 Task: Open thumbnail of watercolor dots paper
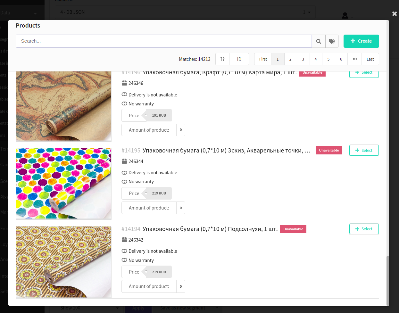pyautogui.click(x=63, y=184)
